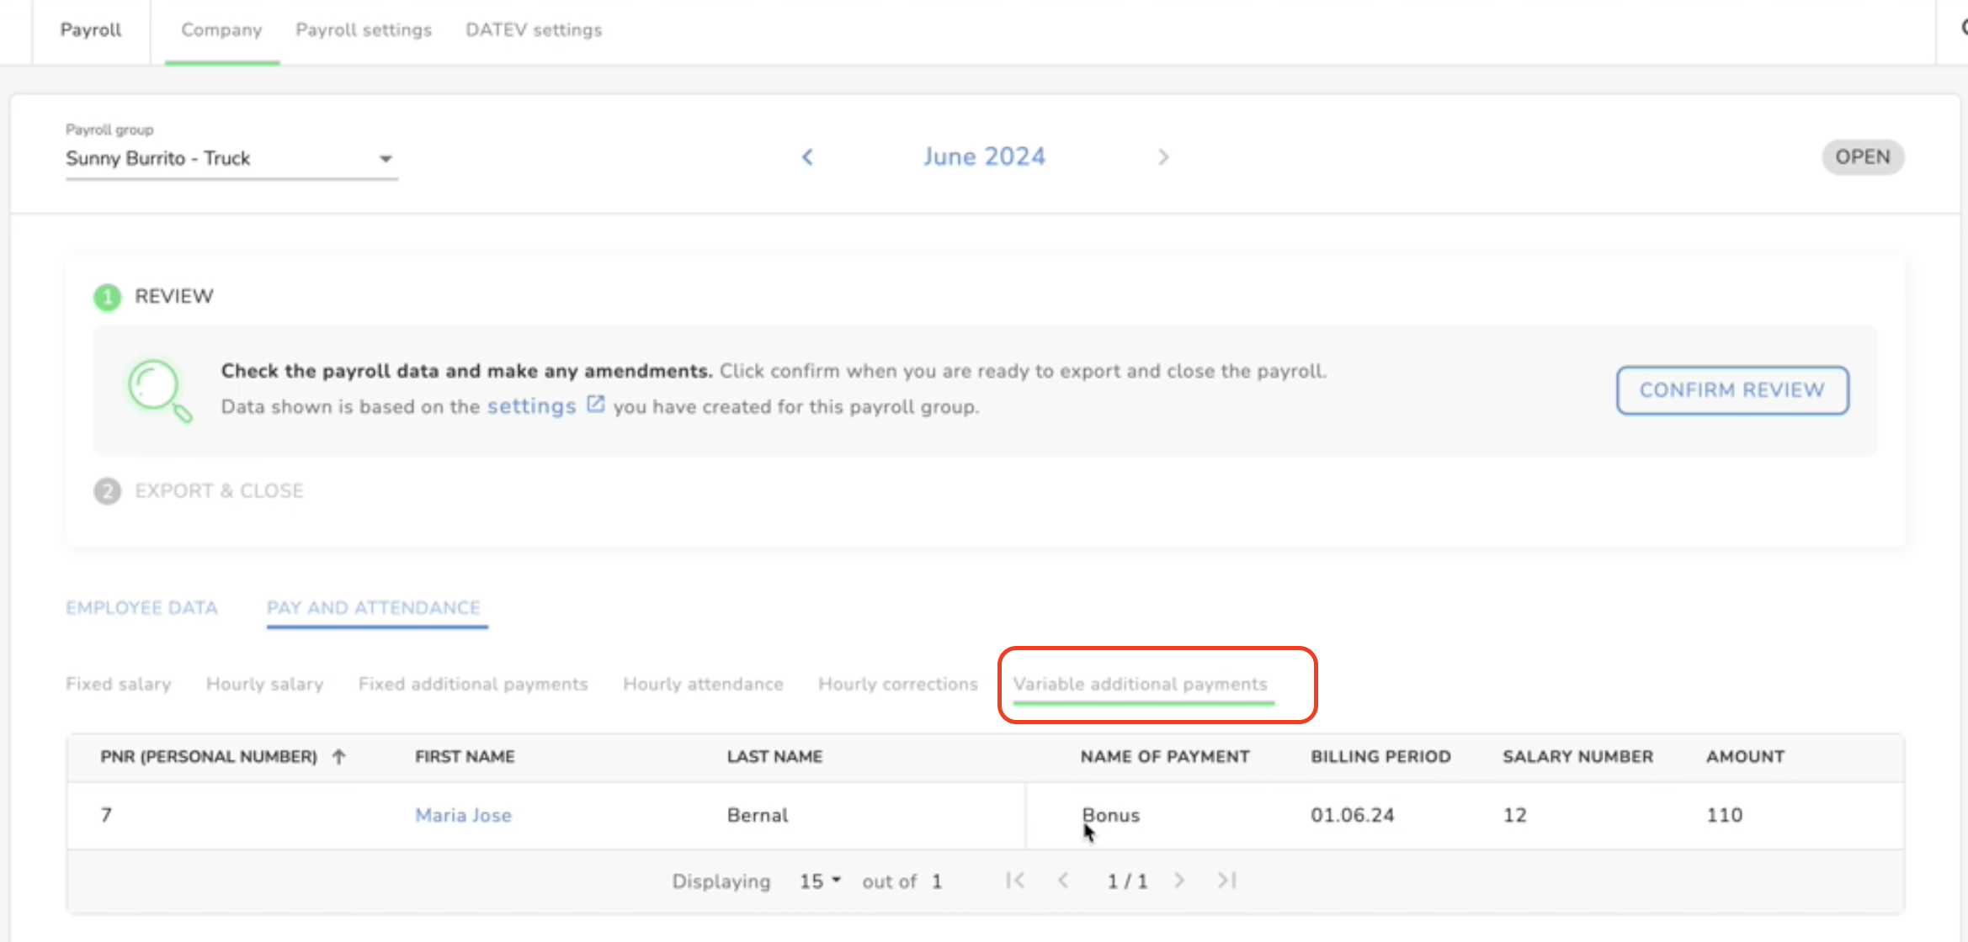Select the Fixed salary sub-tab
Viewport: 1968px width, 942px height.
coord(118,684)
